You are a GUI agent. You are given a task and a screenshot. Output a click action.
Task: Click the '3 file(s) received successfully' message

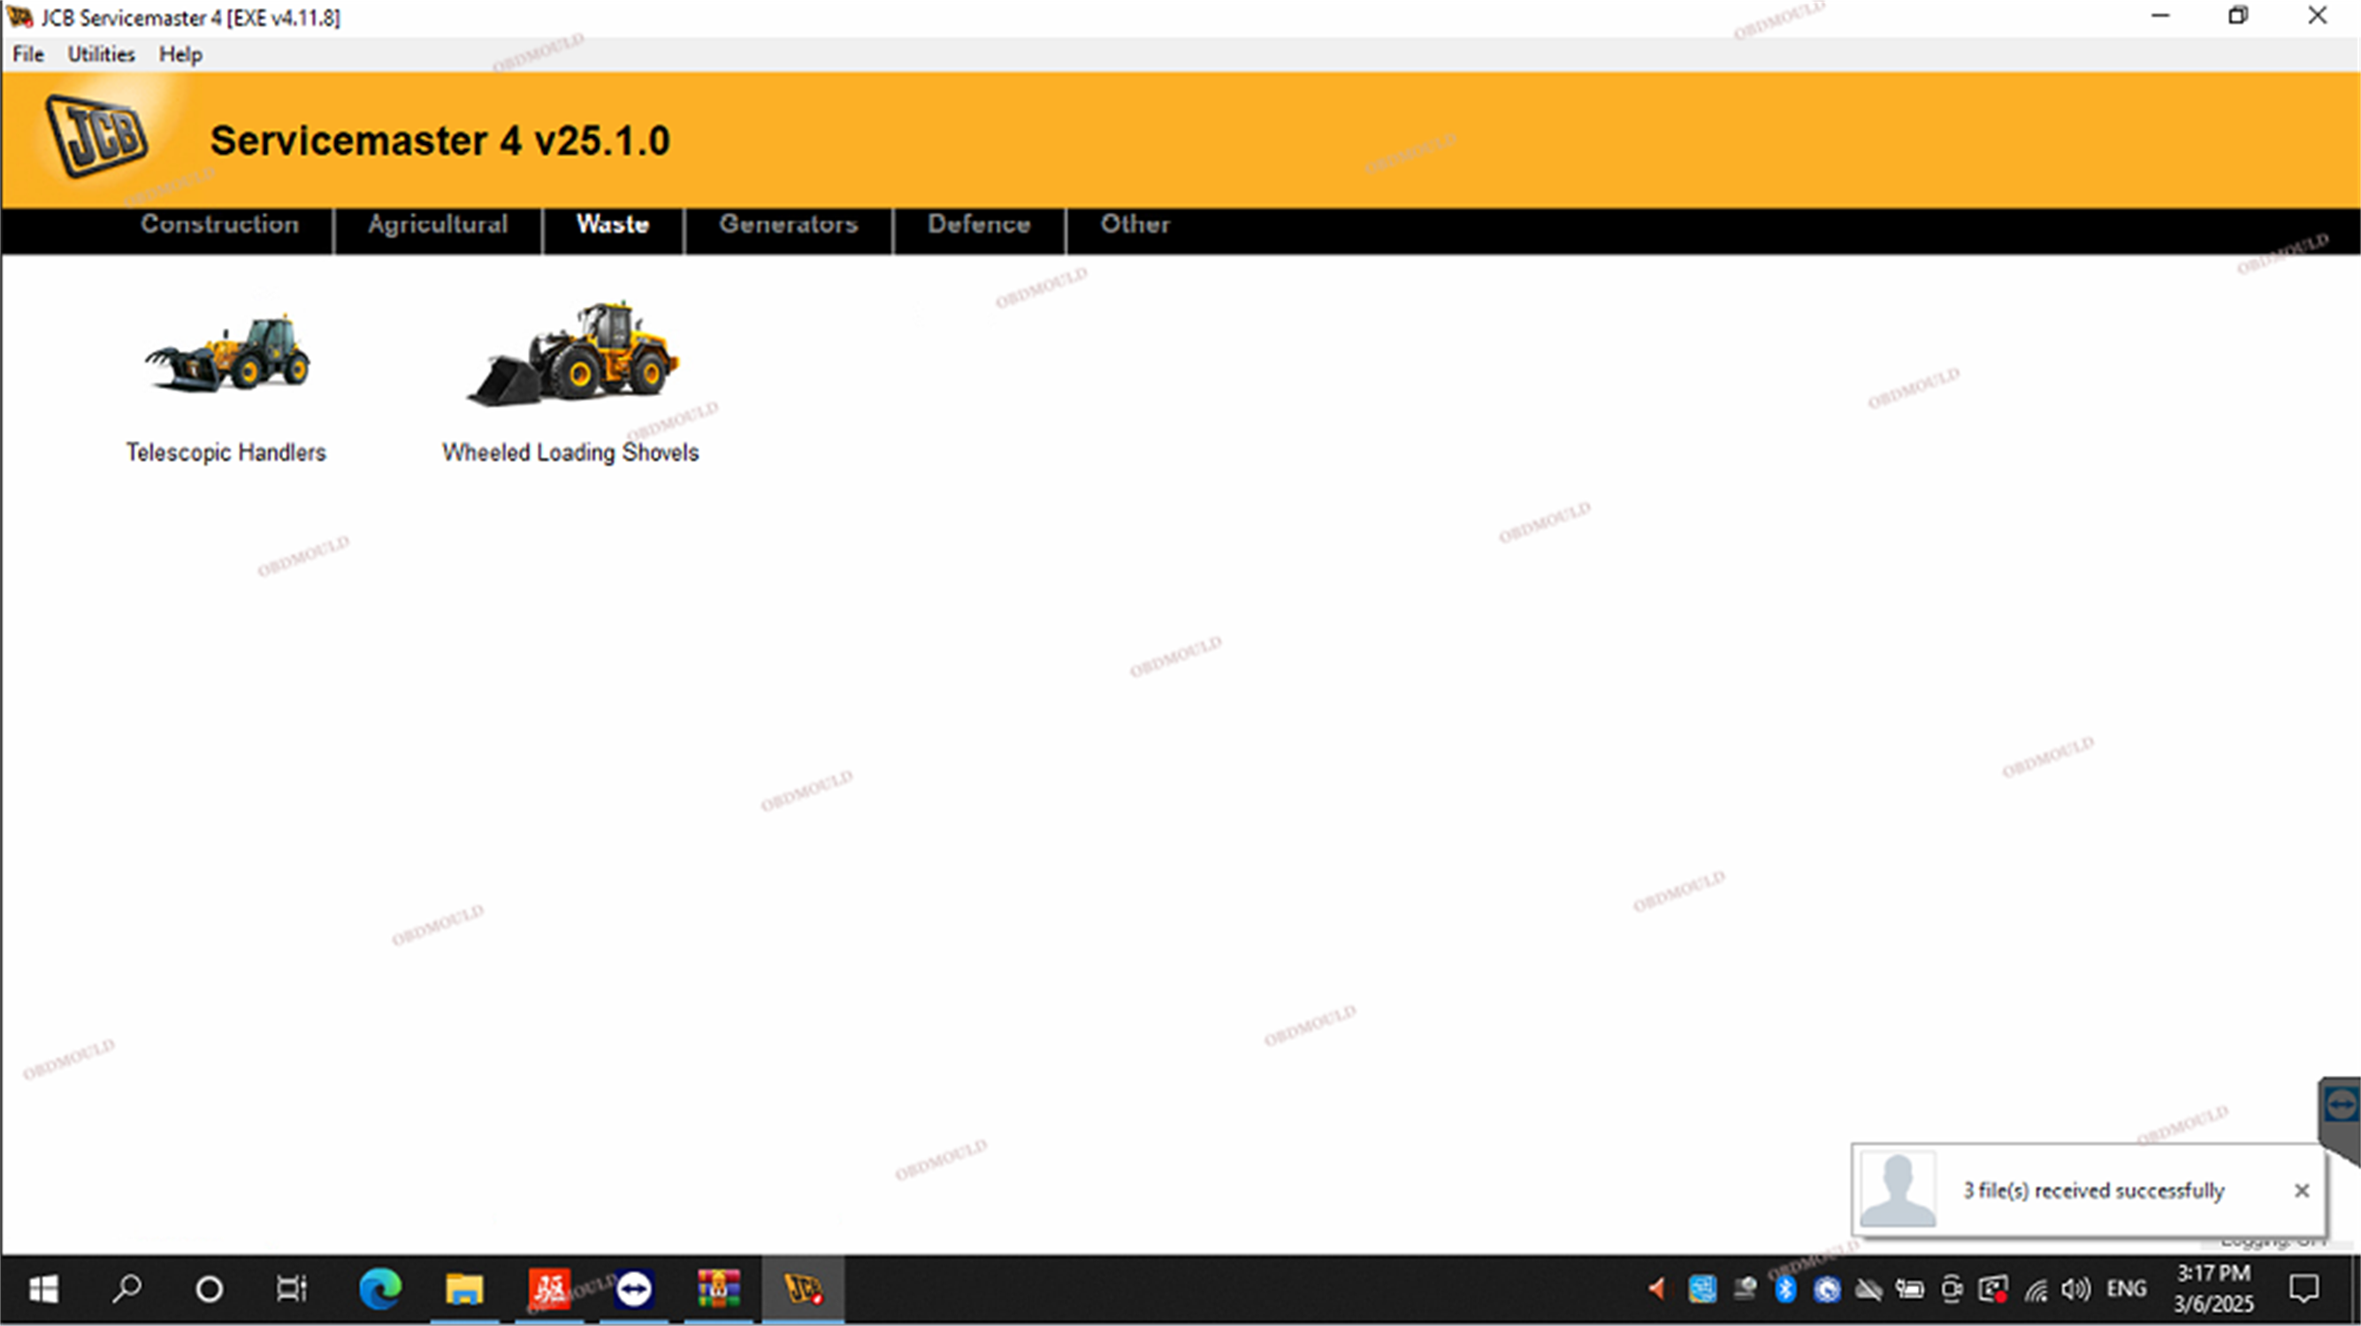[2093, 1191]
